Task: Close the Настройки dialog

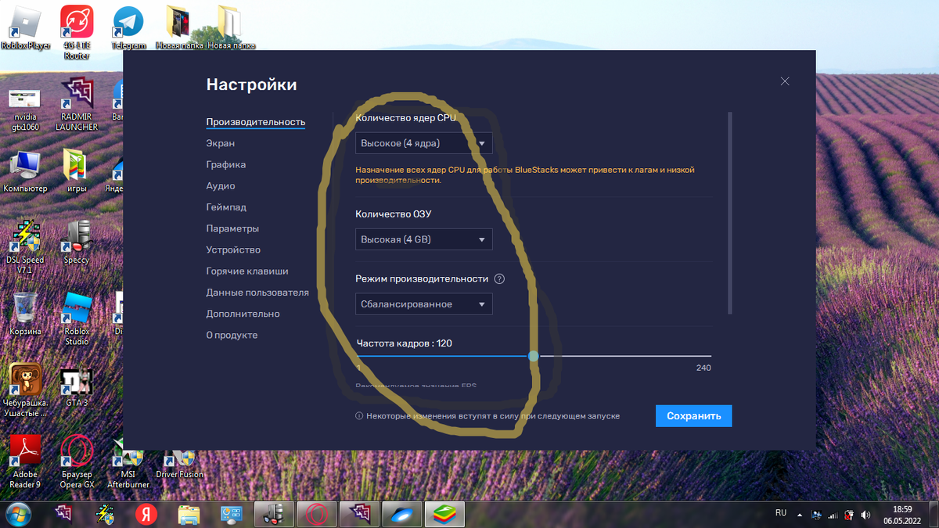Action: pos(785,81)
